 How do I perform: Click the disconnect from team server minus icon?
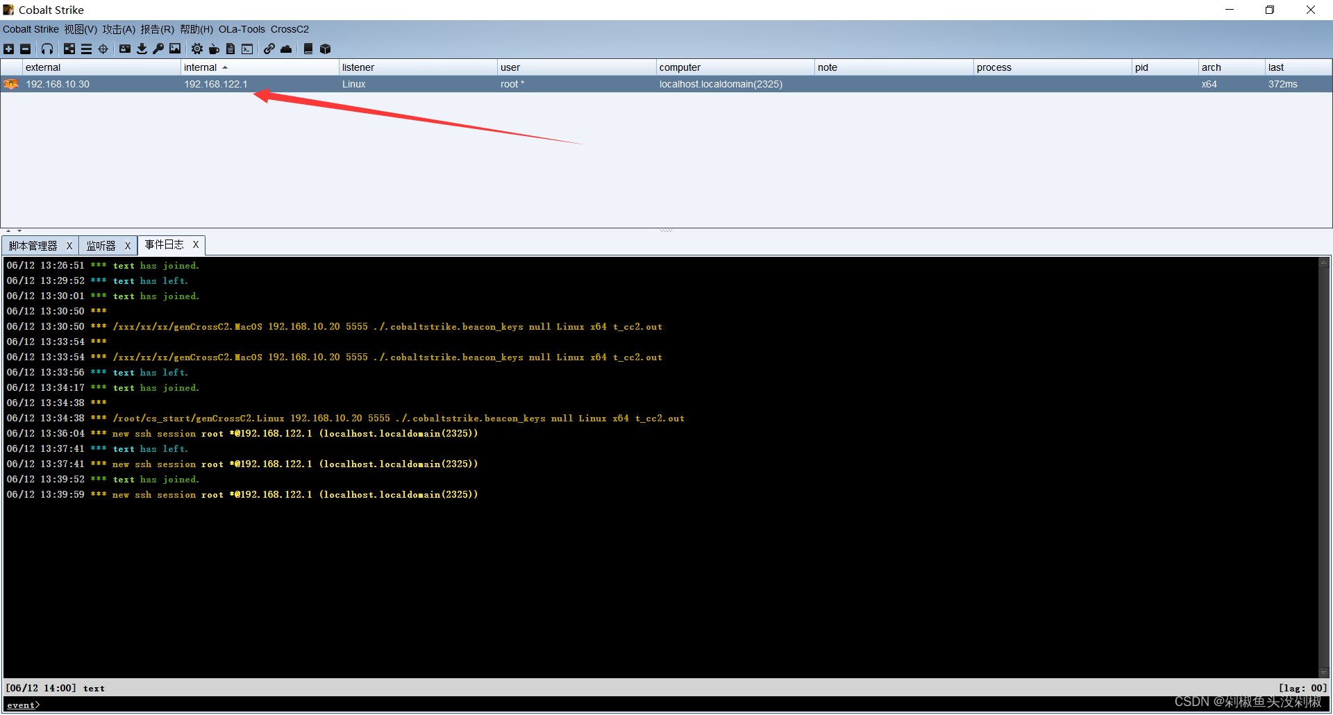(x=26, y=49)
